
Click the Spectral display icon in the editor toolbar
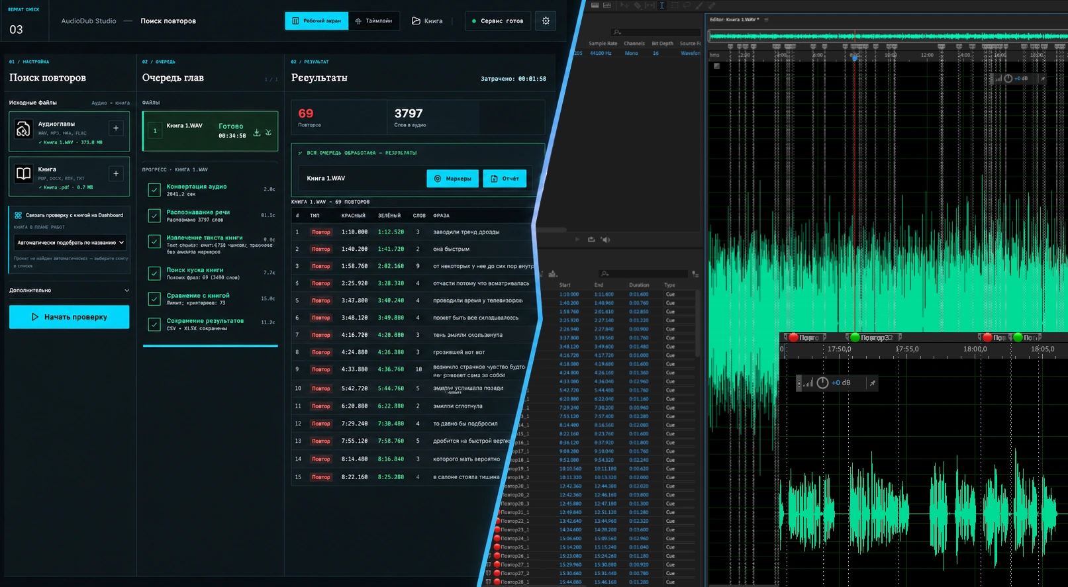point(607,5)
